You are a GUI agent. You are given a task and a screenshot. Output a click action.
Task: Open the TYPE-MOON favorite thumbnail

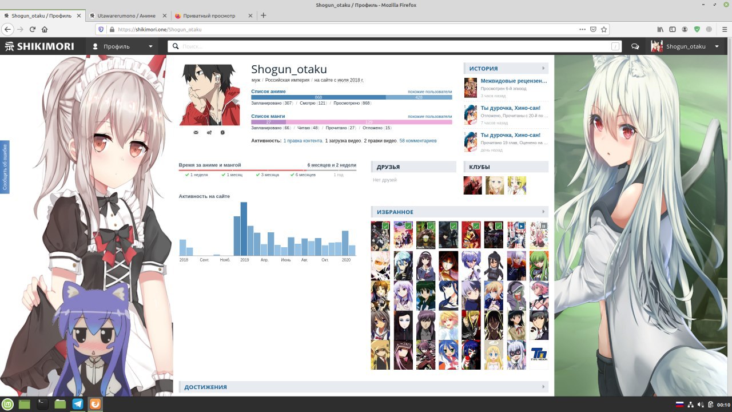(539, 355)
